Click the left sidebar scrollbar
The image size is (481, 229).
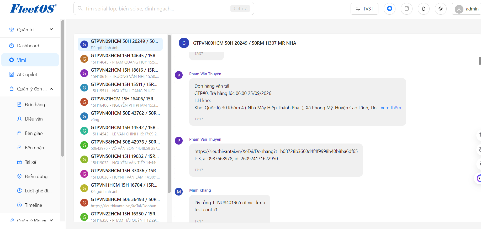pos(63,88)
